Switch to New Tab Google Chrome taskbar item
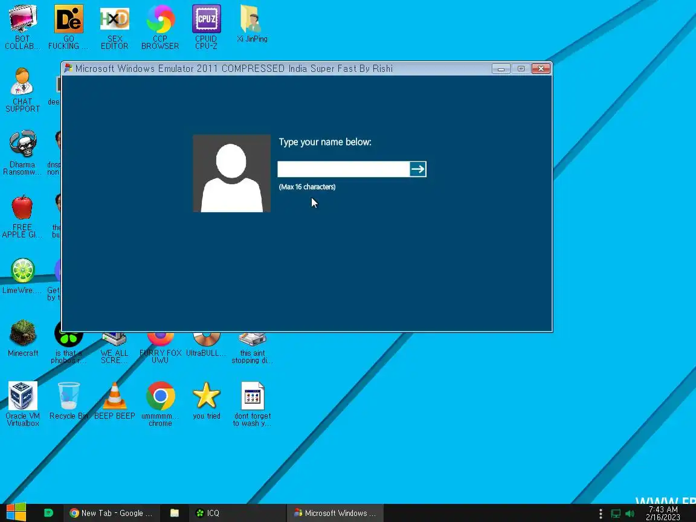 (111, 513)
